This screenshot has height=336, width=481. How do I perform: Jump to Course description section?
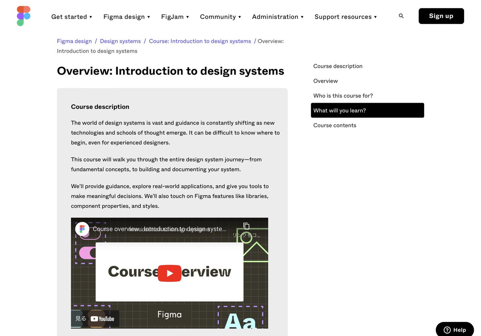338,66
